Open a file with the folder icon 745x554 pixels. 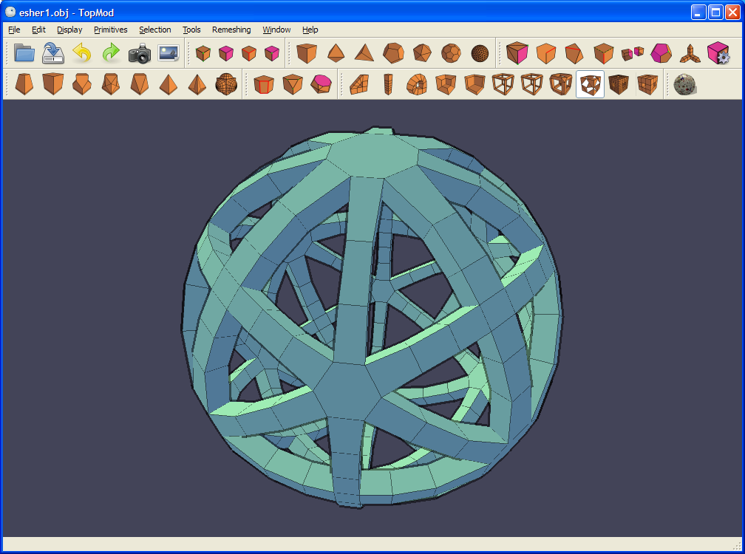point(24,53)
